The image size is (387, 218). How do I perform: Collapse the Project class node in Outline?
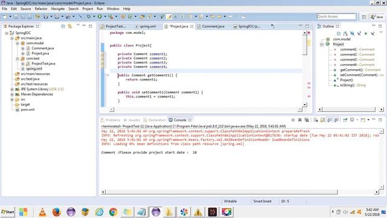[x=322, y=44]
